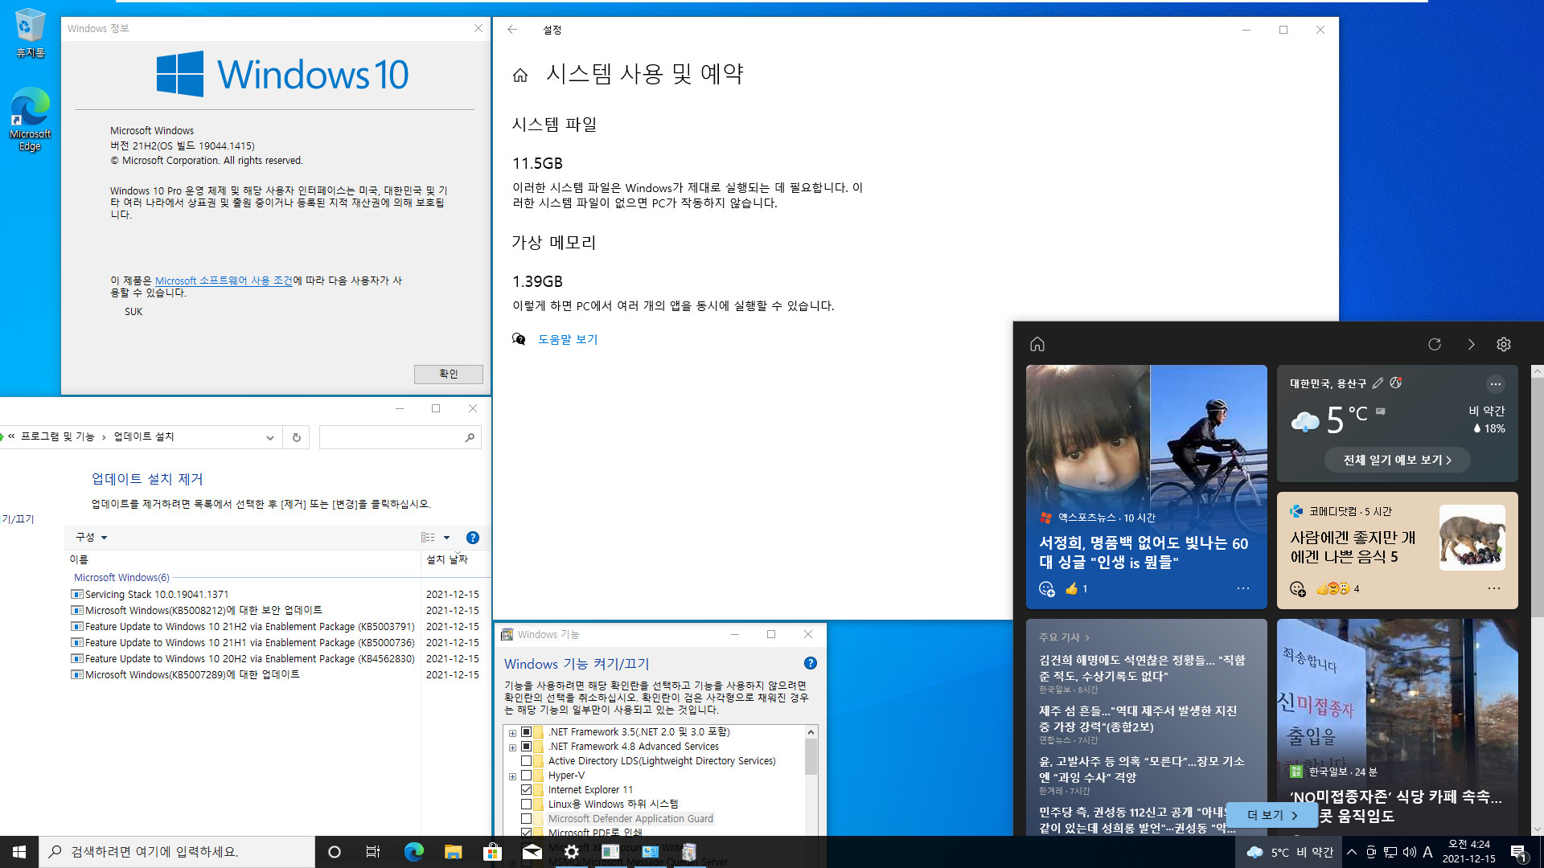The image size is (1544, 868).
Task: Show hidden system tray icons
Action: [1352, 852]
